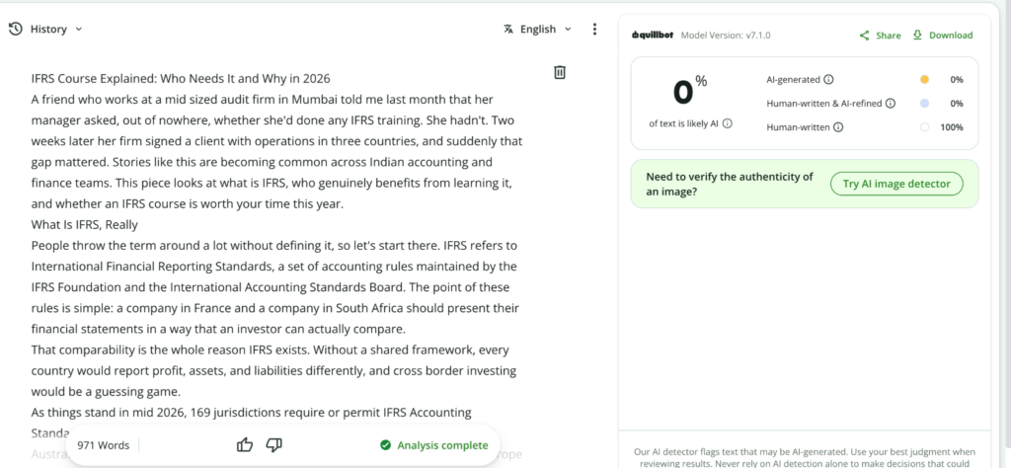This screenshot has width=1011, height=468.
Task: Click the QuillBot logo
Action: pos(653,36)
